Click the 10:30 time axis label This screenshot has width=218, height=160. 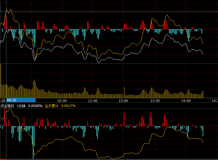point(62,101)
